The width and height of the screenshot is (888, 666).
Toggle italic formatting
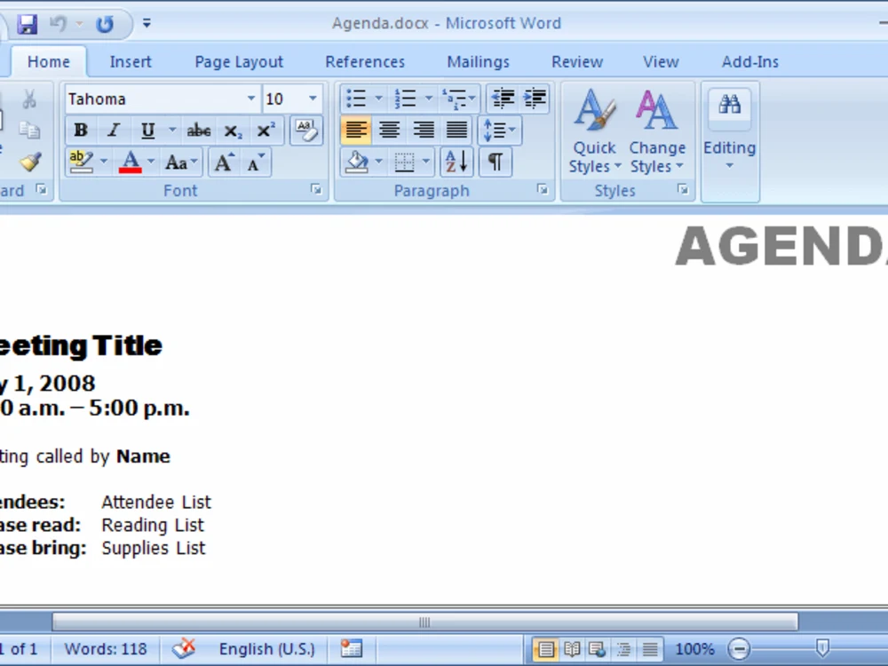(114, 131)
